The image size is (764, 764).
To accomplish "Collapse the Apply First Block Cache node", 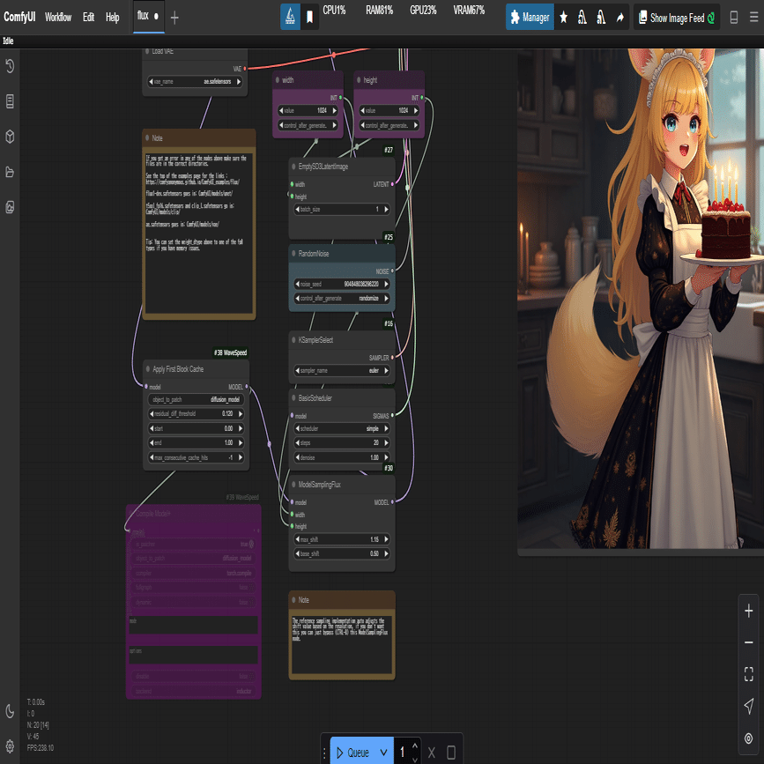I will click(148, 369).
